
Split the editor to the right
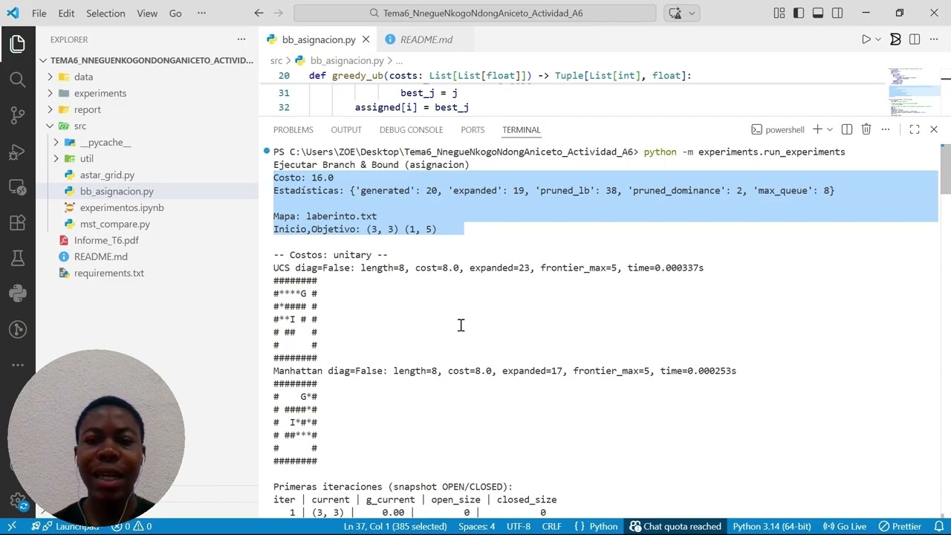(915, 39)
